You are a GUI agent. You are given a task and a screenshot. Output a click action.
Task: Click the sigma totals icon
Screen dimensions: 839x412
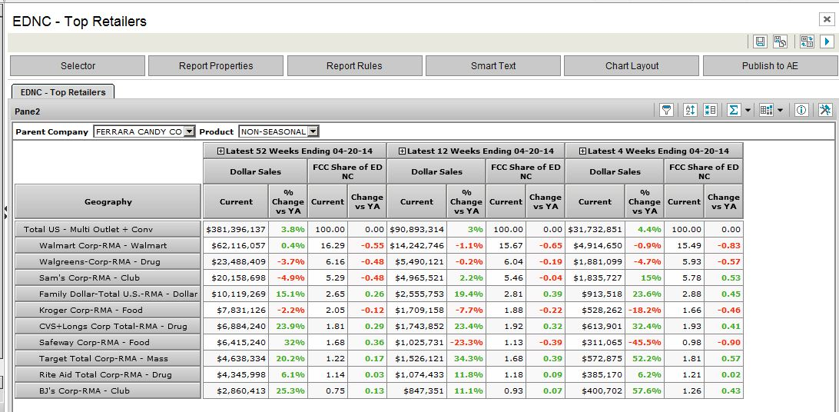point(734,111)
